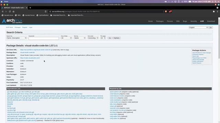This screenshot has width=220, height=123.
Task: Click the Apple menu icon
Action: tap(1, 1)
